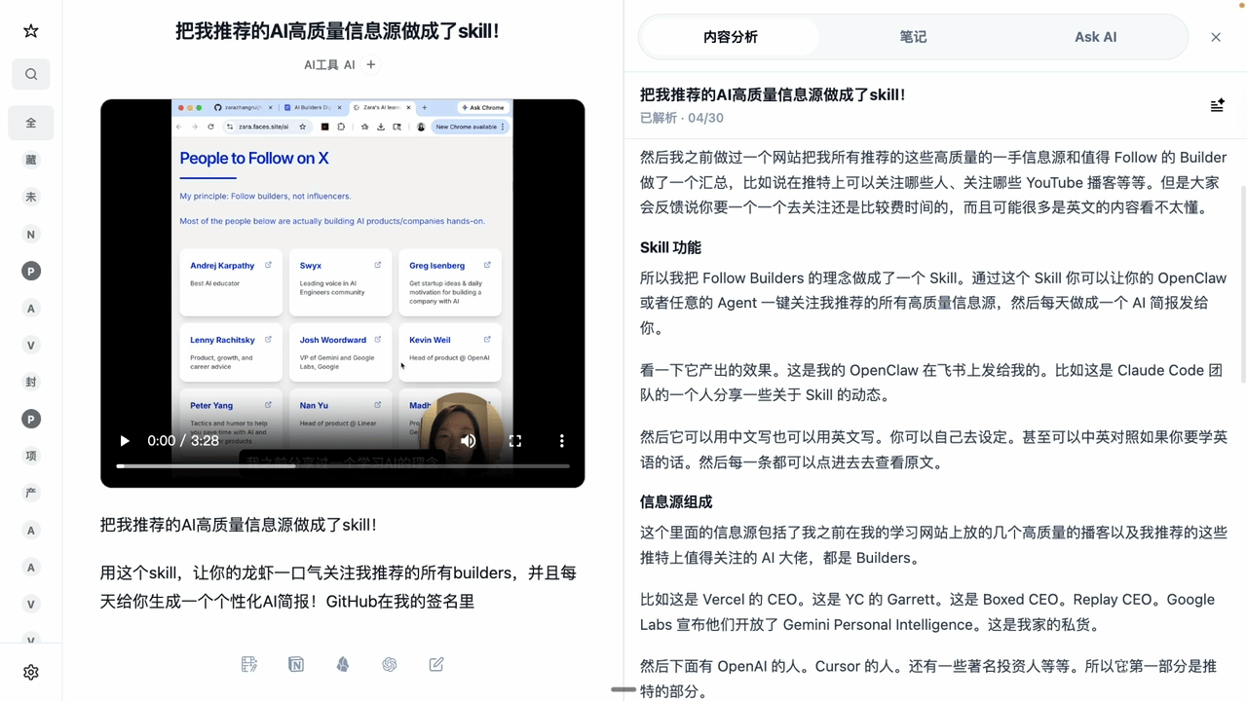Open the N sidebar category
The image size is (1247, 701).
pos(31,234)
